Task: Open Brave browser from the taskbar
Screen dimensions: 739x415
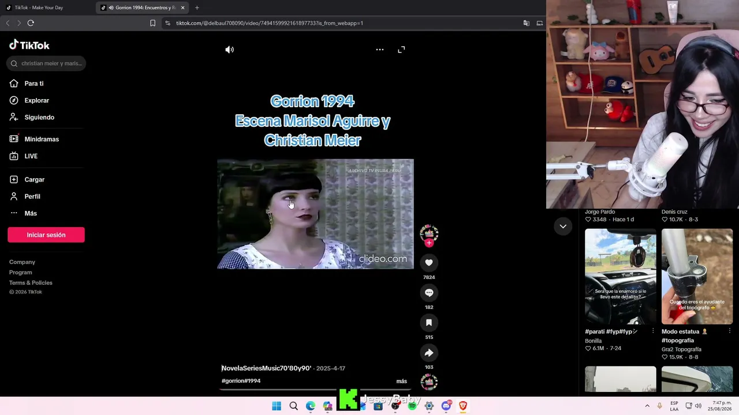Action: click(462, 406)
